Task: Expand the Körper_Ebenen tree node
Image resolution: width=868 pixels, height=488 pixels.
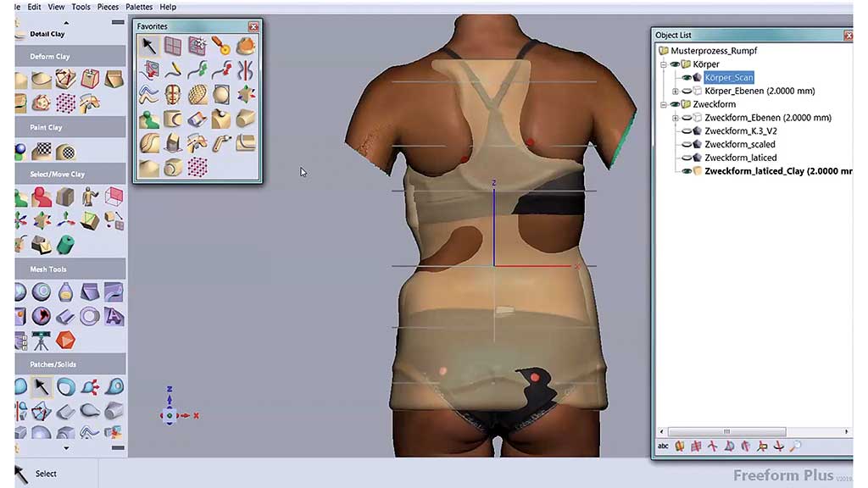Action: pyautogui.click(x=676, y=91)
